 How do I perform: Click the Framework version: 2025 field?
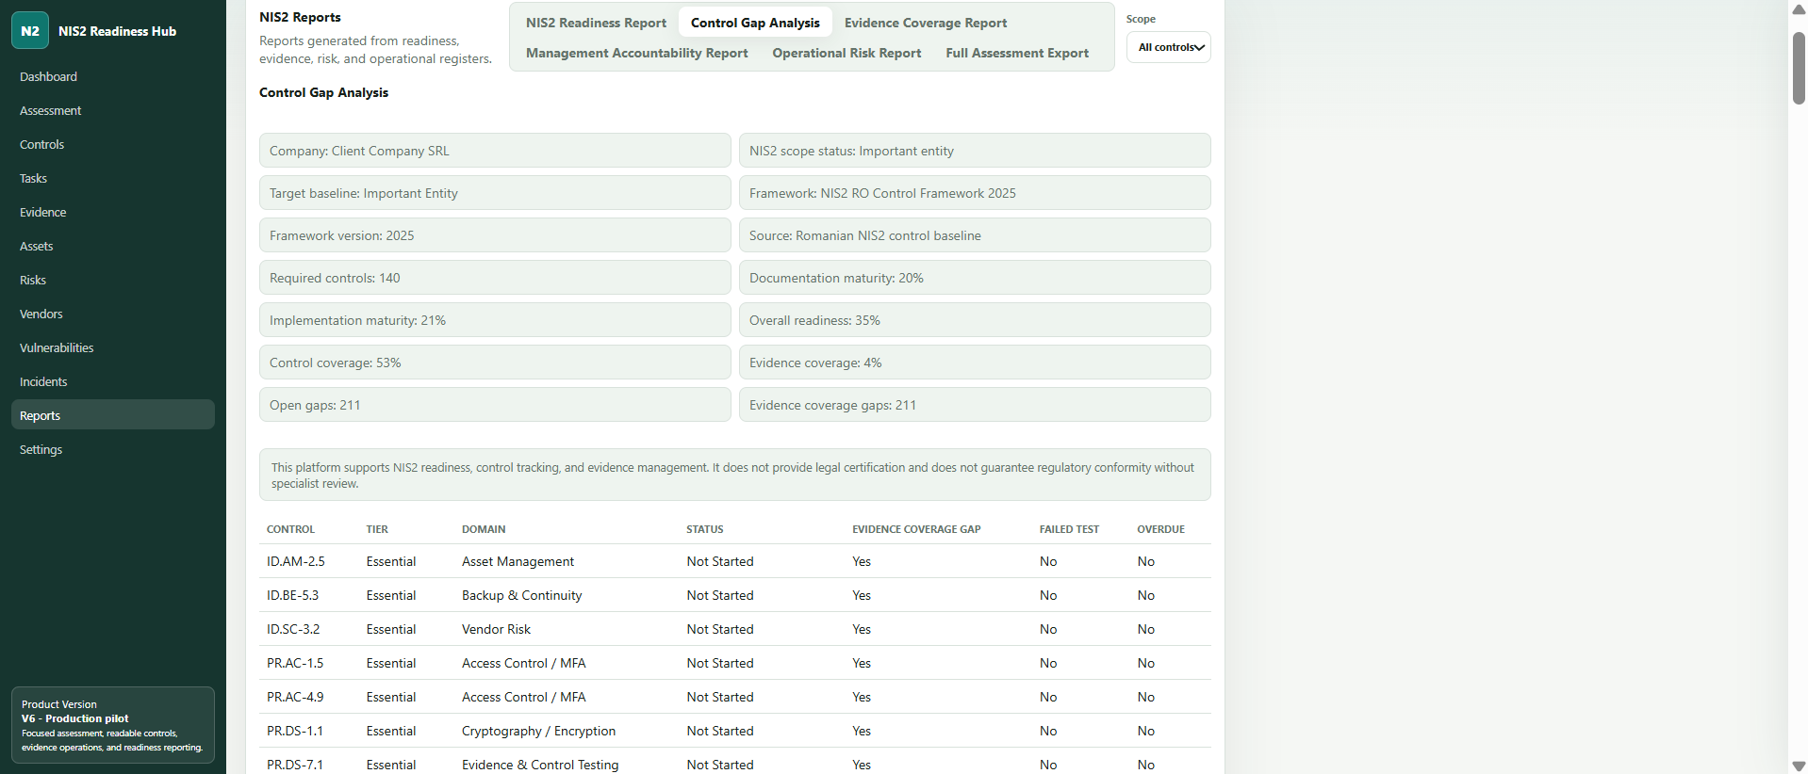tap(495, 235)
